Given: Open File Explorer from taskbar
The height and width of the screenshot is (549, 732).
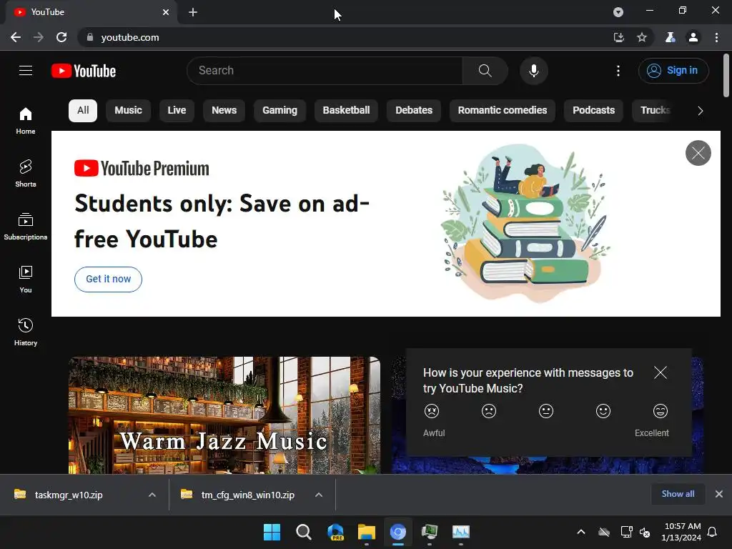Looking at the screenshot, I should [x=367, y=532].
